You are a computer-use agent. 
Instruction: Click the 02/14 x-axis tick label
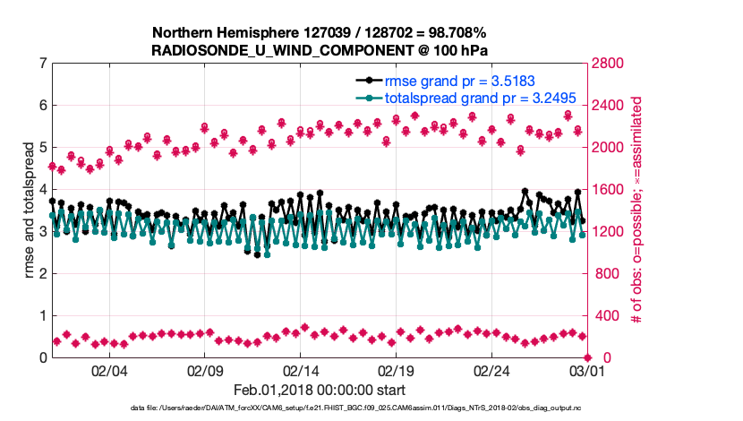click(x=301, y=371)
